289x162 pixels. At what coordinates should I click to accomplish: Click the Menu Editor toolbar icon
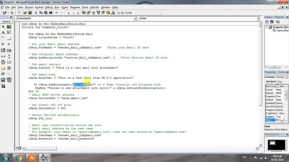tap(19, 13)
